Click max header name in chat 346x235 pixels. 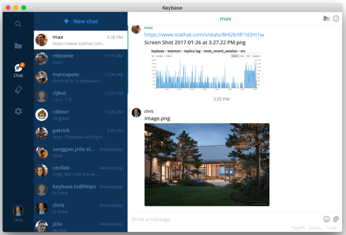[225, 19]
